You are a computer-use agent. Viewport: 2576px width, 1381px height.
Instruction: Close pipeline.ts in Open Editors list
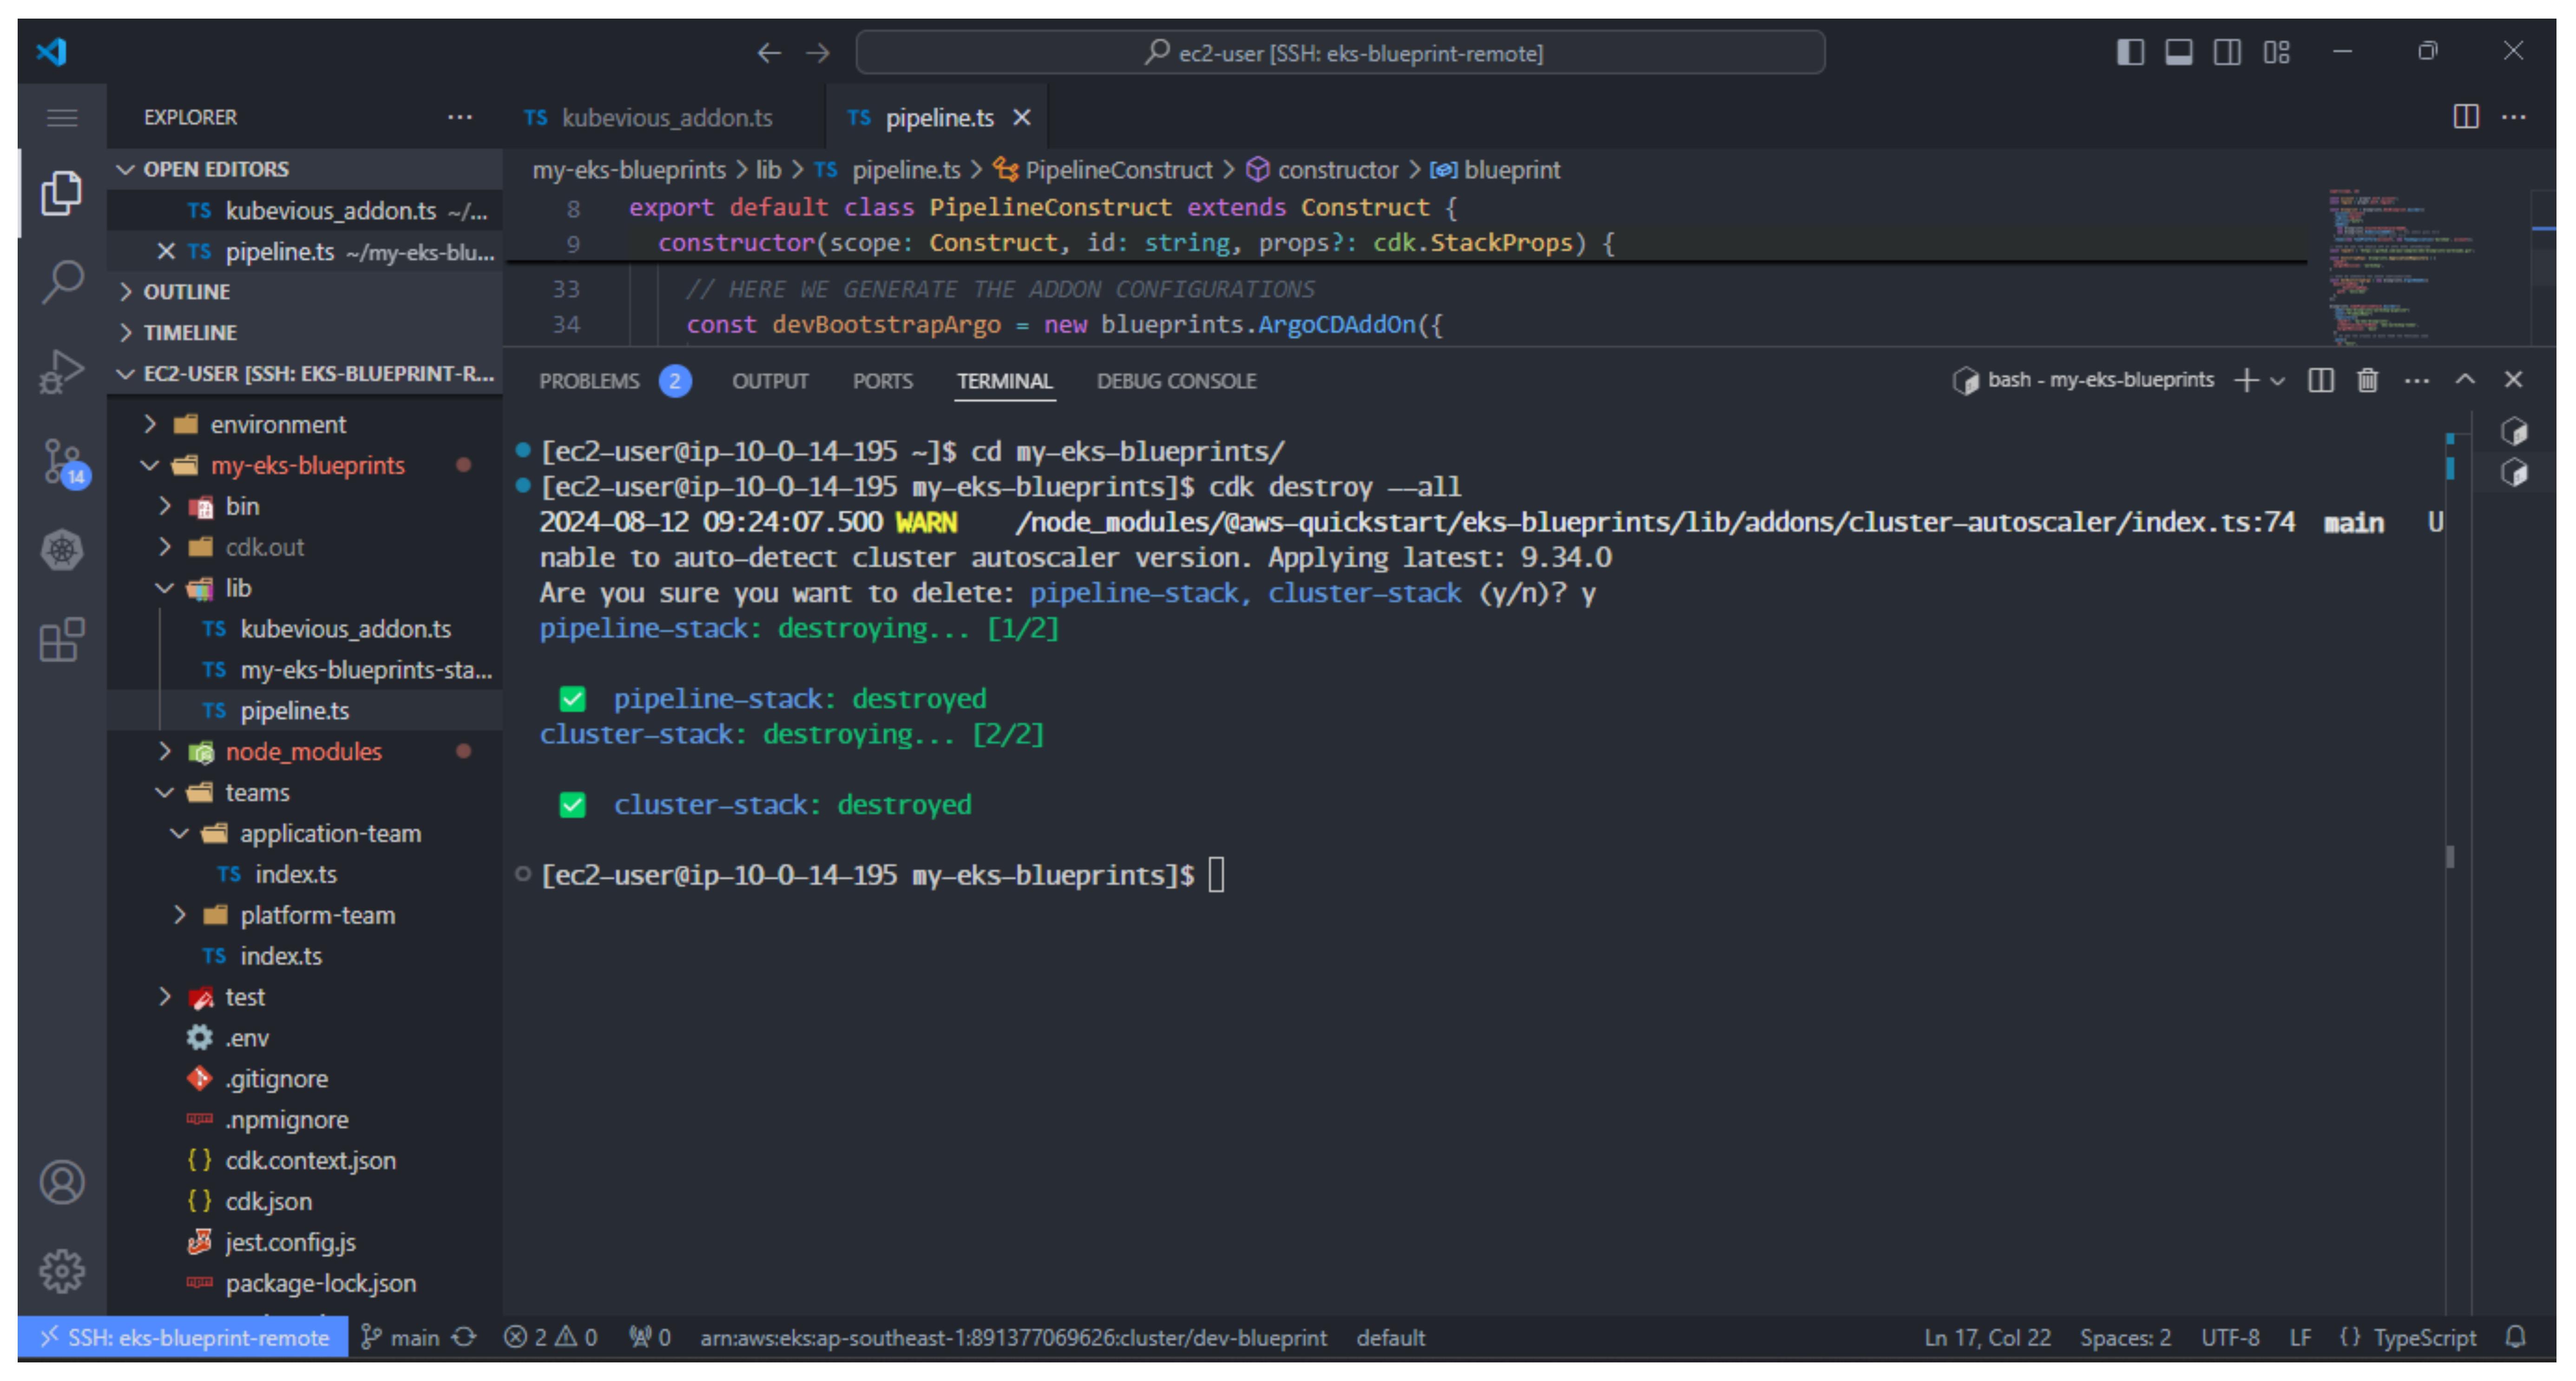[x=166, y=251]
